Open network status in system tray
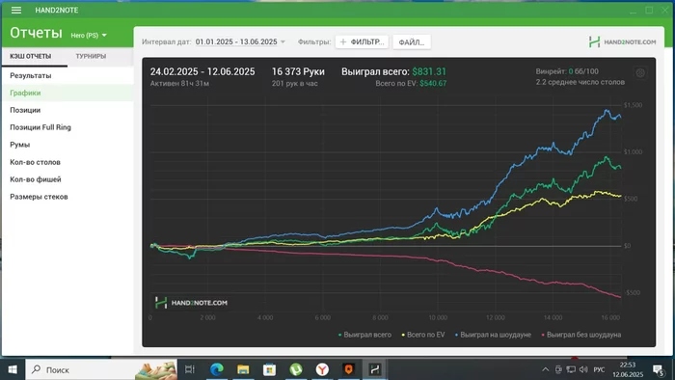The image size is (675, 380). [x=571, y=369]
